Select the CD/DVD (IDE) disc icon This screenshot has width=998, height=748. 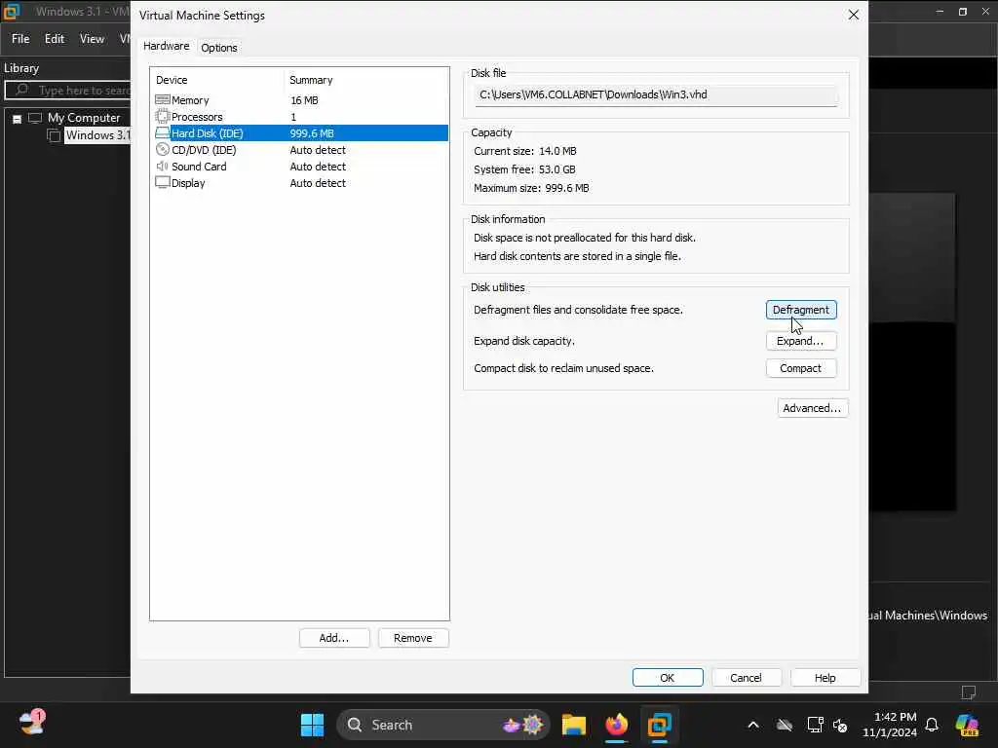(163, 149)
